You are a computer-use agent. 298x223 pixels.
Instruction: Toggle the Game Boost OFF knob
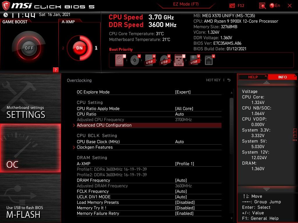tap(29, 48)
